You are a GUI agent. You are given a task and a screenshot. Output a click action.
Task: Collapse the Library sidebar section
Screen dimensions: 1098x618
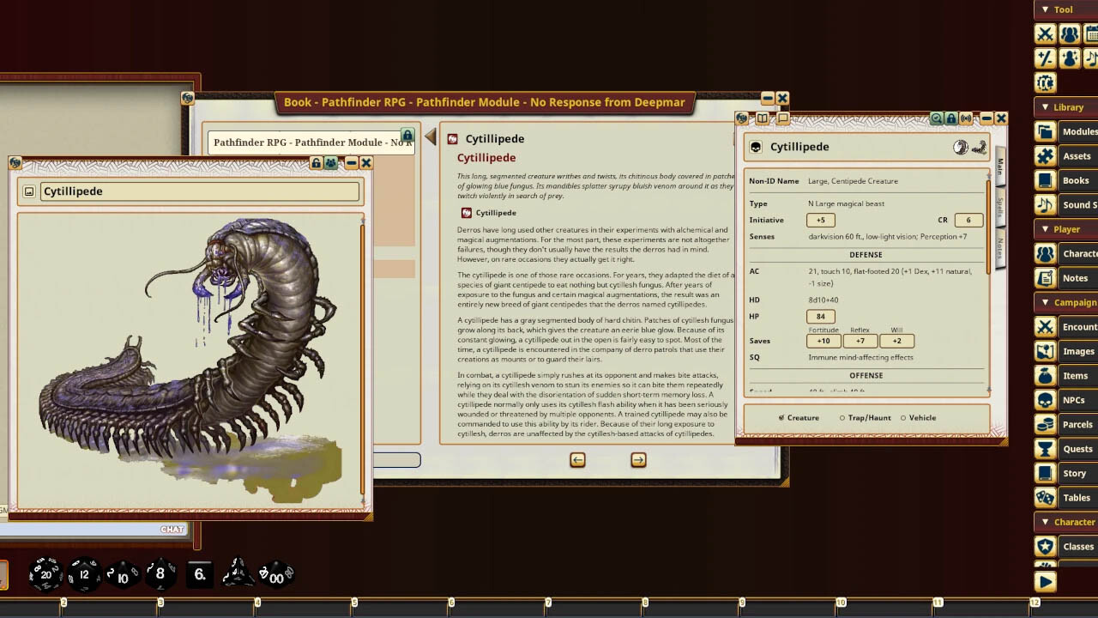pos(1045,107)
